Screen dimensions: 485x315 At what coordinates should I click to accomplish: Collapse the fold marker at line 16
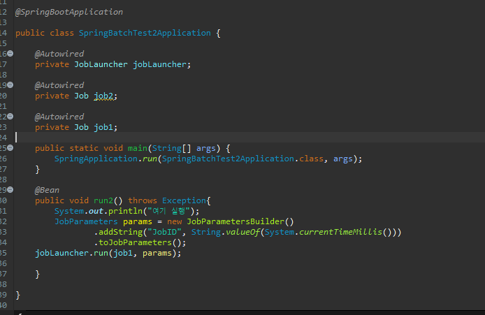10,54
